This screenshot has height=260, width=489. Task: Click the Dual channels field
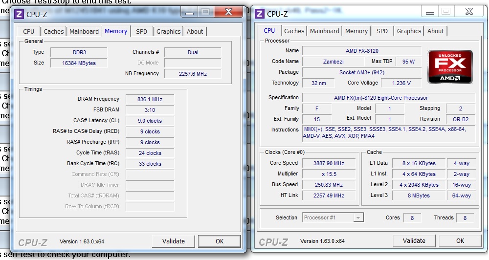coord(193,52)
